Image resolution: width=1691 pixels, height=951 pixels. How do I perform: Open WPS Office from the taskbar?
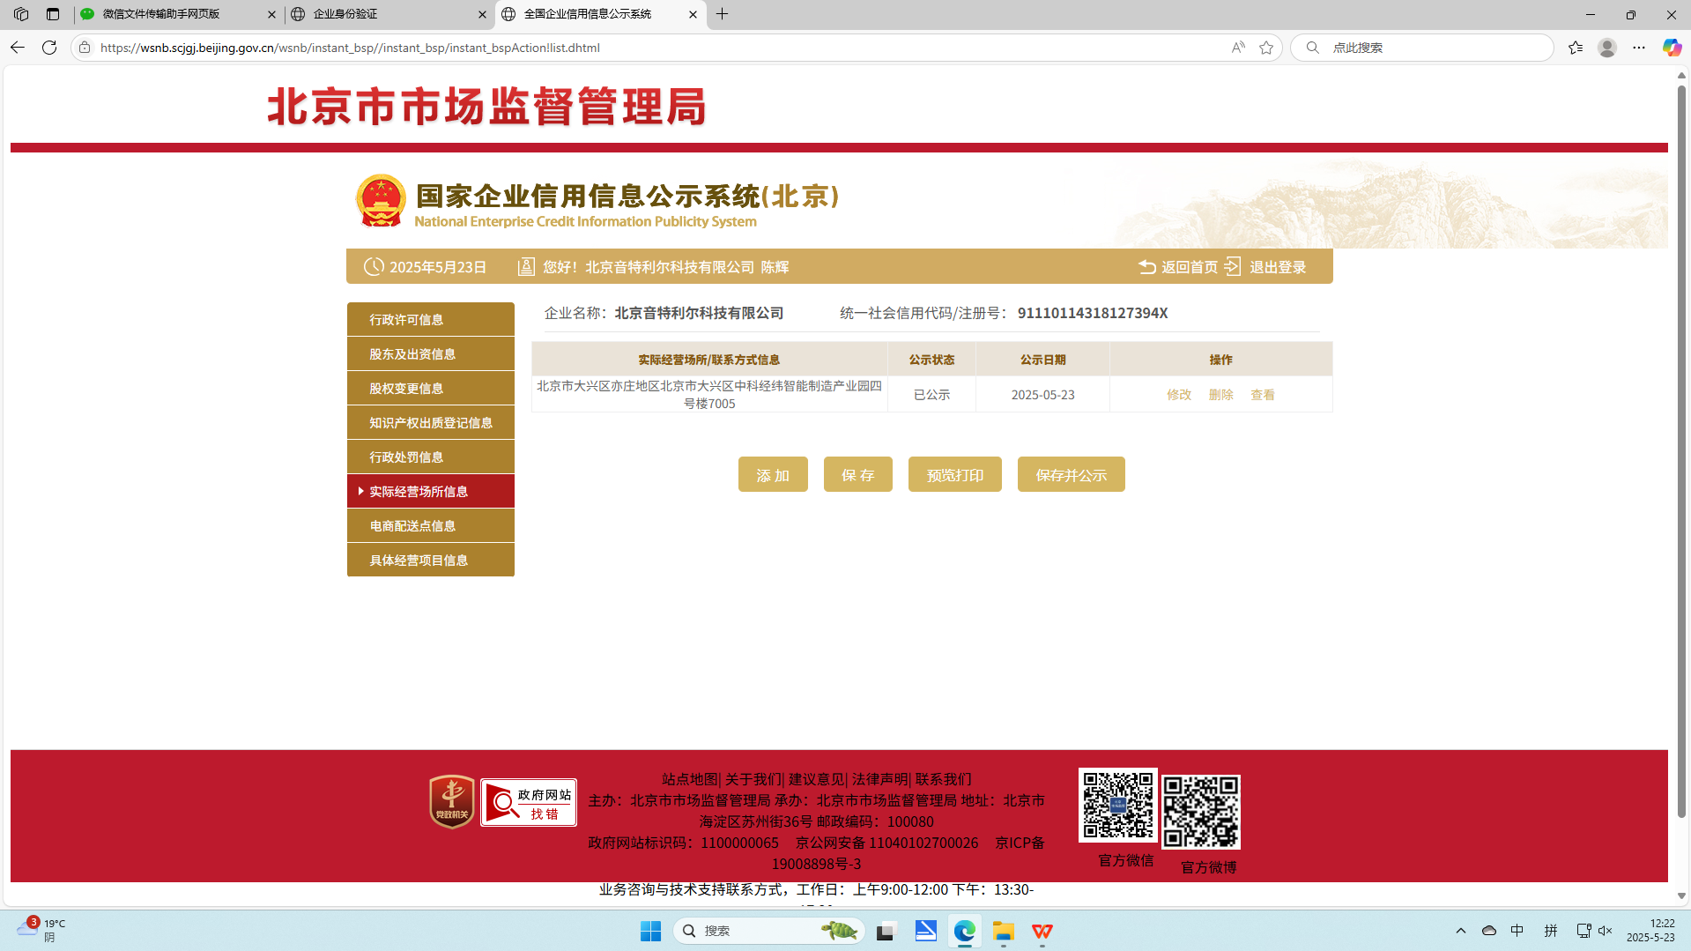1042,931
